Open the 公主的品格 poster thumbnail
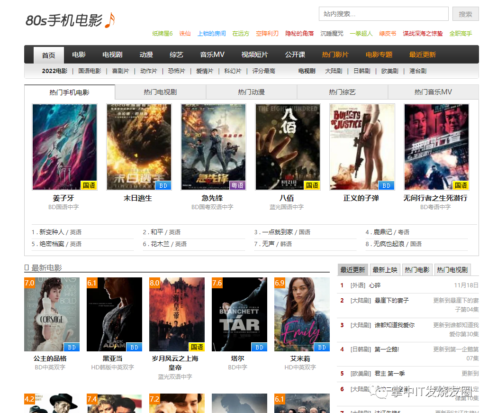This screenshot has height=413, width=488. coord(52,314)
